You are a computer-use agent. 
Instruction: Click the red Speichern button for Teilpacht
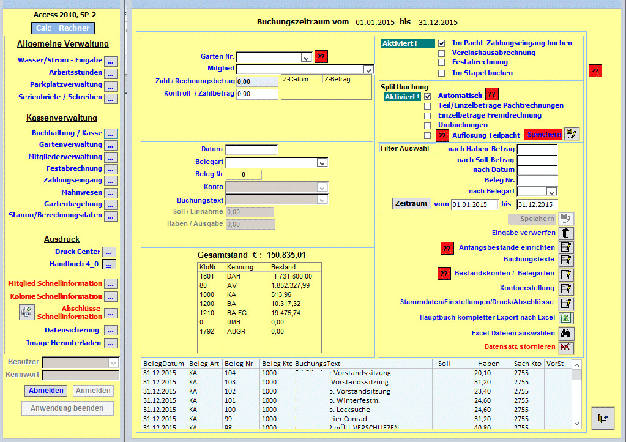tap(544, 134)
